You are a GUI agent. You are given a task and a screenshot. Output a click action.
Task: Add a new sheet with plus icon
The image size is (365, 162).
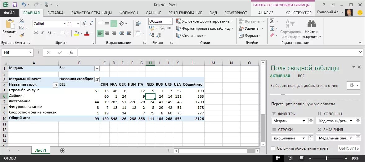[62, 151]
